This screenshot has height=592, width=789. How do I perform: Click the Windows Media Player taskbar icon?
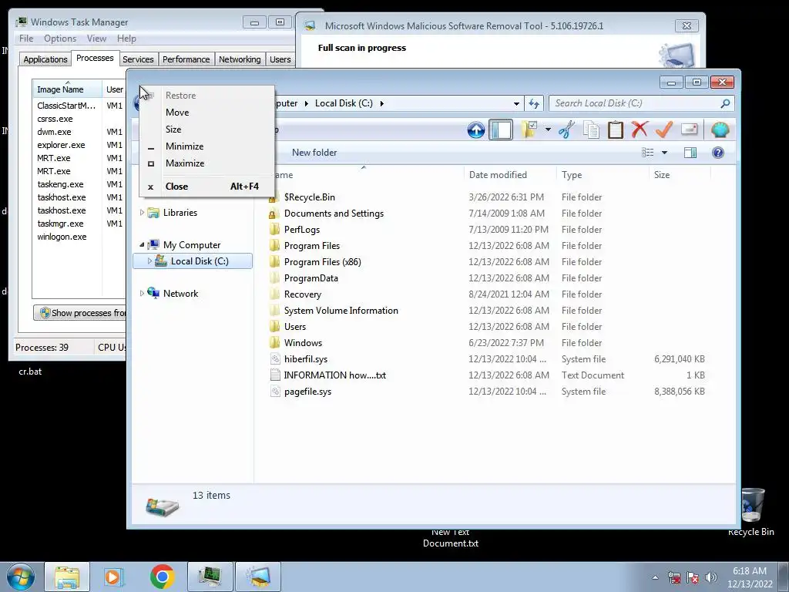tap(113, 577)
